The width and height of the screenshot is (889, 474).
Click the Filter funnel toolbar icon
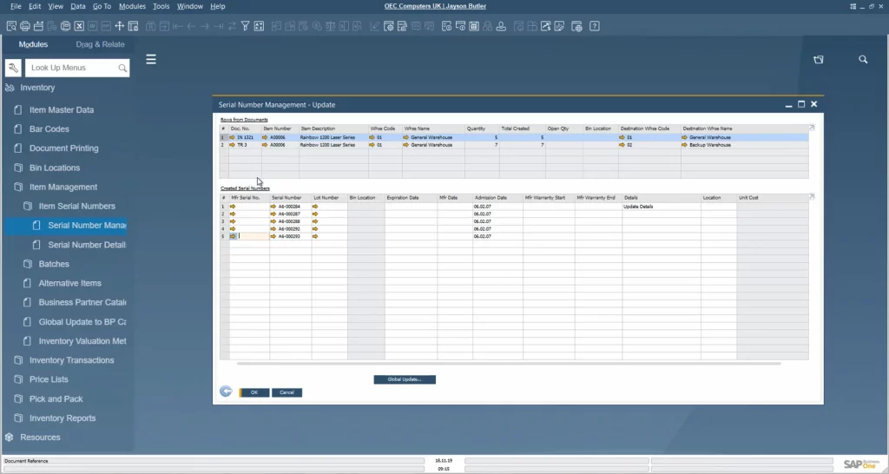pos(246,26)
